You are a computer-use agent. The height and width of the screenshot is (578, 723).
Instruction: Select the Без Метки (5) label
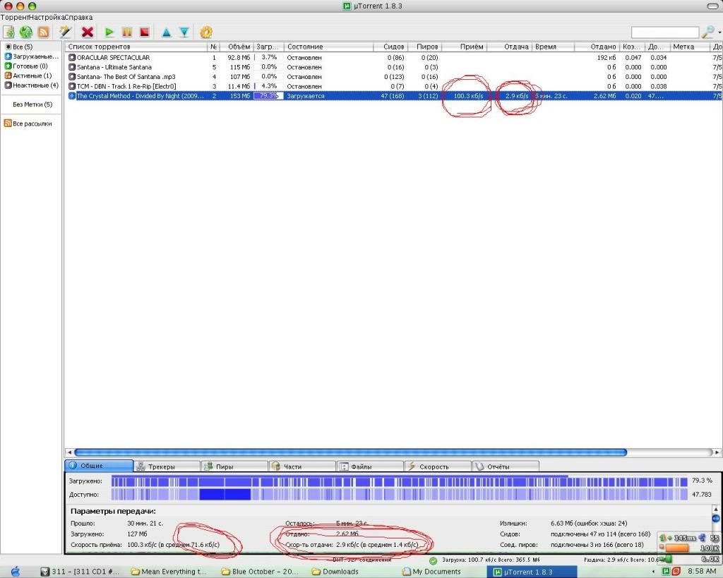(32, 104)
